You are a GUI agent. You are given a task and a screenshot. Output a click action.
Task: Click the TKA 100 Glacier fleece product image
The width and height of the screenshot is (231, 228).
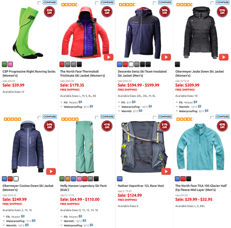pyautogui.click(x=200, y=147)
